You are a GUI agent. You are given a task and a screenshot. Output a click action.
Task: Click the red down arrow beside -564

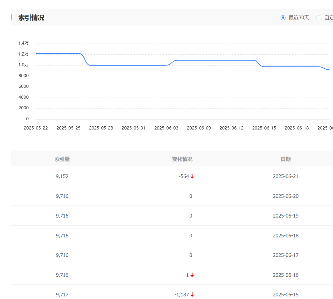point(192,176)
